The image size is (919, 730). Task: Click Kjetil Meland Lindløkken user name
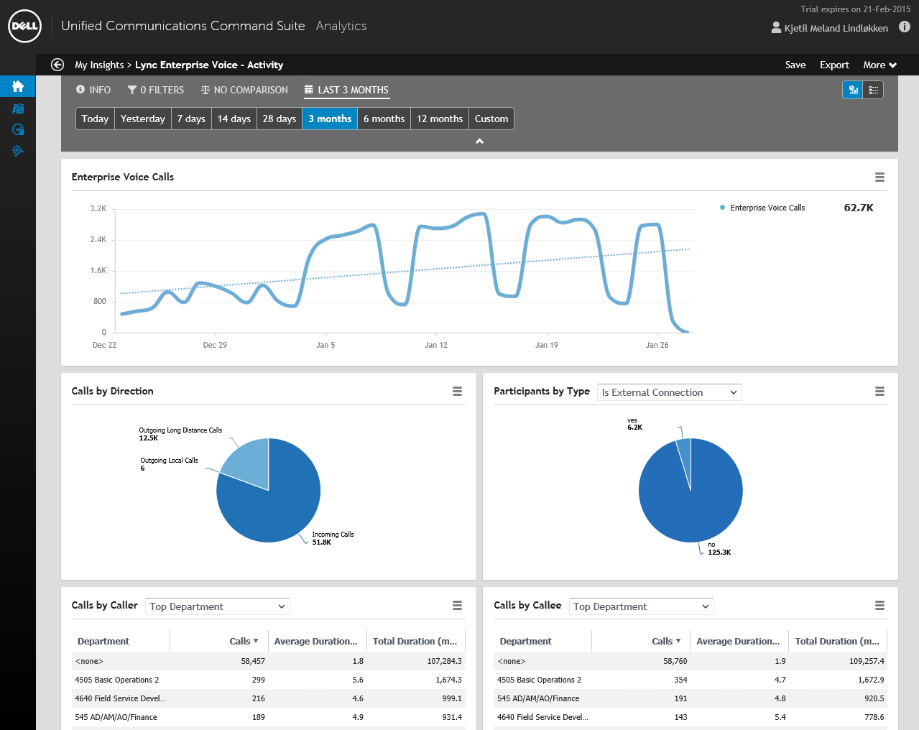[x=836, y=28]
